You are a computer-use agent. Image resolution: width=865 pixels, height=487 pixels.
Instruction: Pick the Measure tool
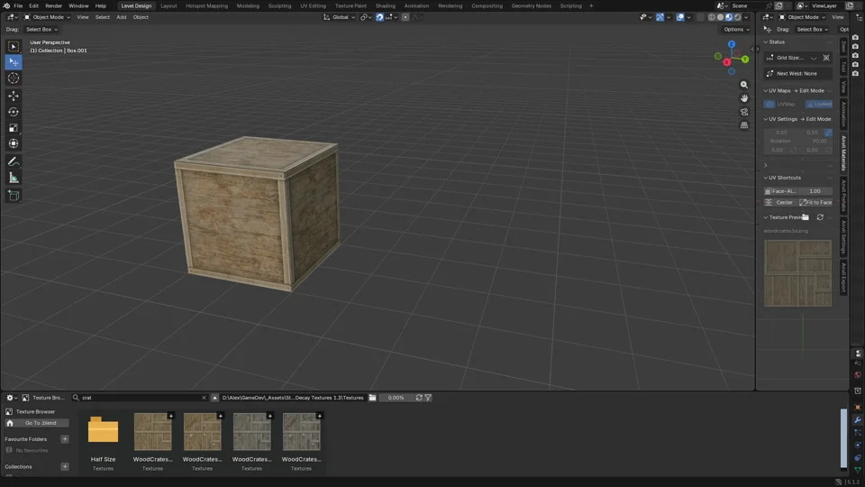(x=14, y=178)
